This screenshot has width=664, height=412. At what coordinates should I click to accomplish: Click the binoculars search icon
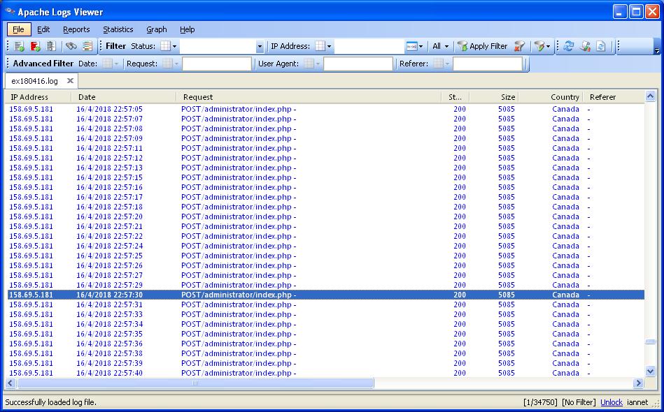point(71,46)
